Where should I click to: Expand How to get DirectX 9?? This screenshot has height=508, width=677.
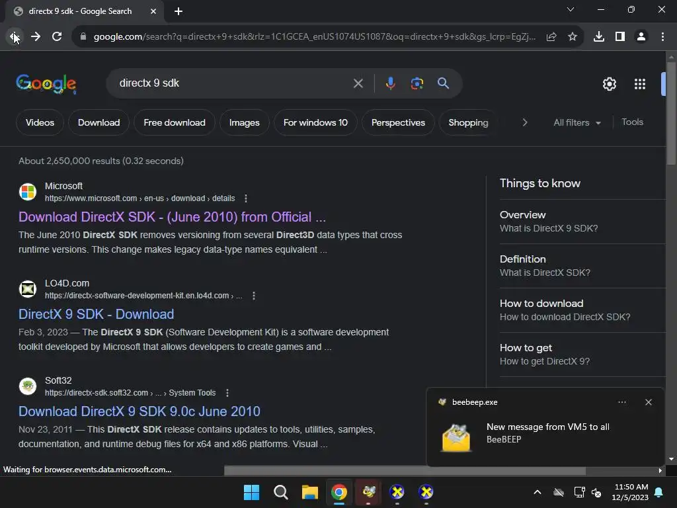tap(582, 355)
